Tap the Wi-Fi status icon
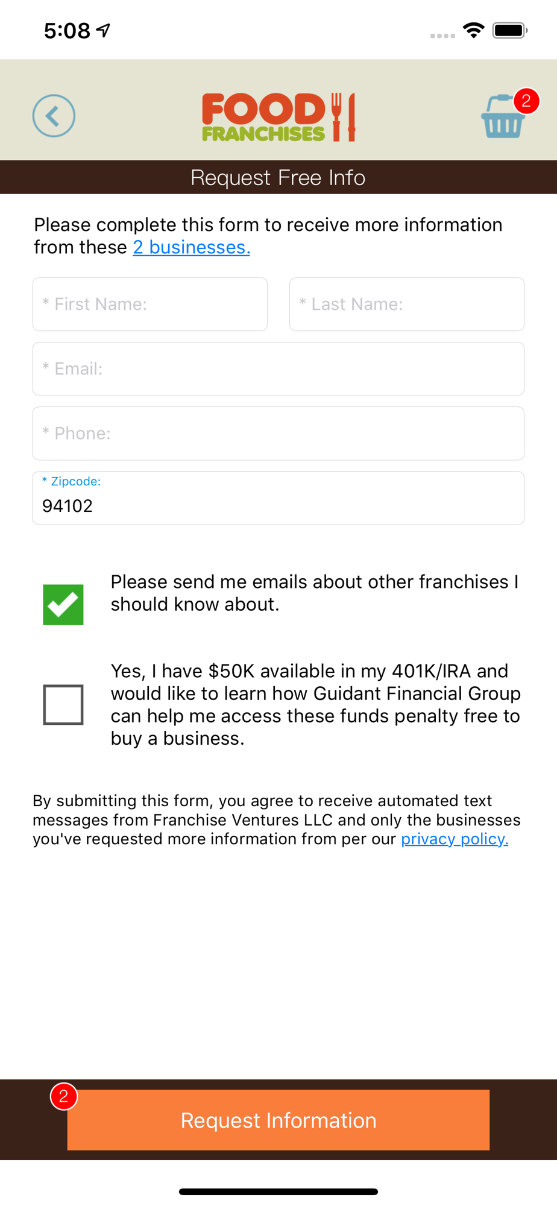Image resolution: width=557 pixels, height=1206 pixels. pyautogui.click(x=474, y=30)
